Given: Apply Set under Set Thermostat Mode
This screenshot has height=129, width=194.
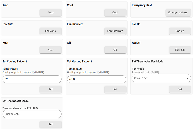Looking at the screenshot, I should (x=51, y=125).
